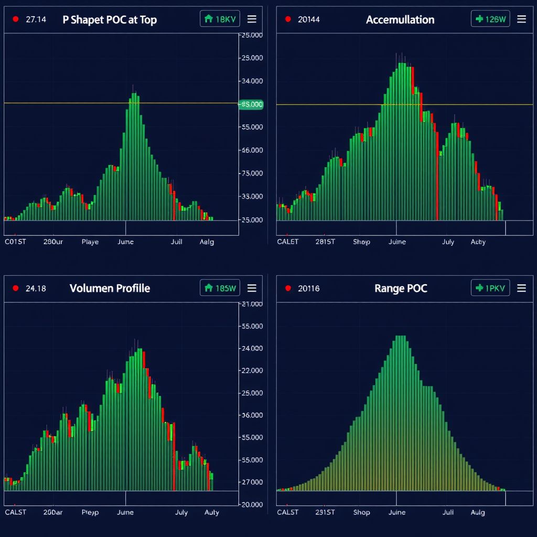Viewport: 537px width, 537px height.
Task: Click the red status dot beside 20144
Action: point(288,19)
